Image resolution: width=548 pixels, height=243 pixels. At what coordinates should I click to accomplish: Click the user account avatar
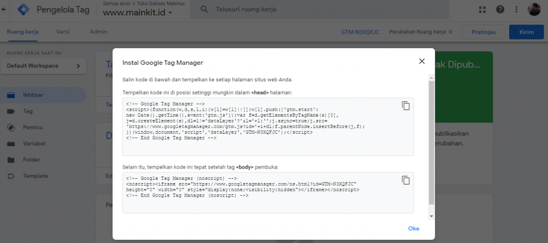[534, 10]
